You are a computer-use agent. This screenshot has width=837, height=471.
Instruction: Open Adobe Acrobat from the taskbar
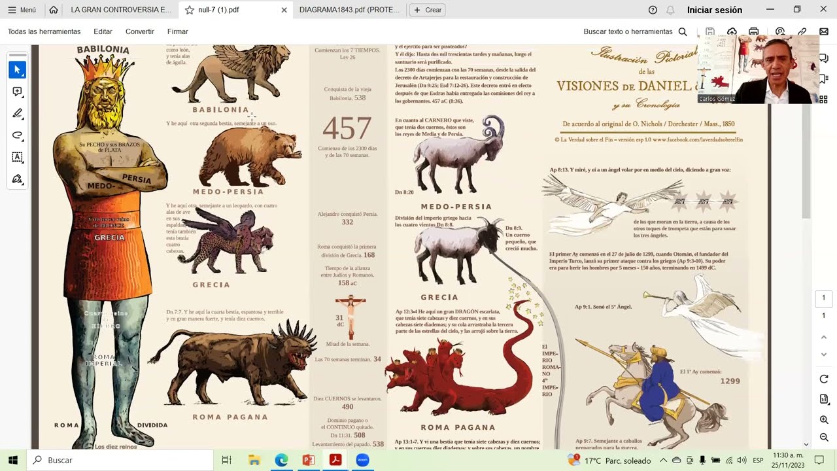point(335,460)
